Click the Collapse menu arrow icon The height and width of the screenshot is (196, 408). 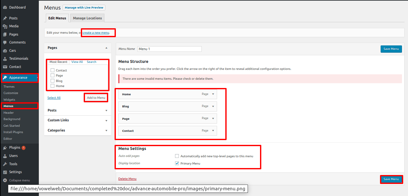5,180
